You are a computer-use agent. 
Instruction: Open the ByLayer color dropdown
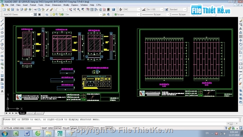coord(127,14)
